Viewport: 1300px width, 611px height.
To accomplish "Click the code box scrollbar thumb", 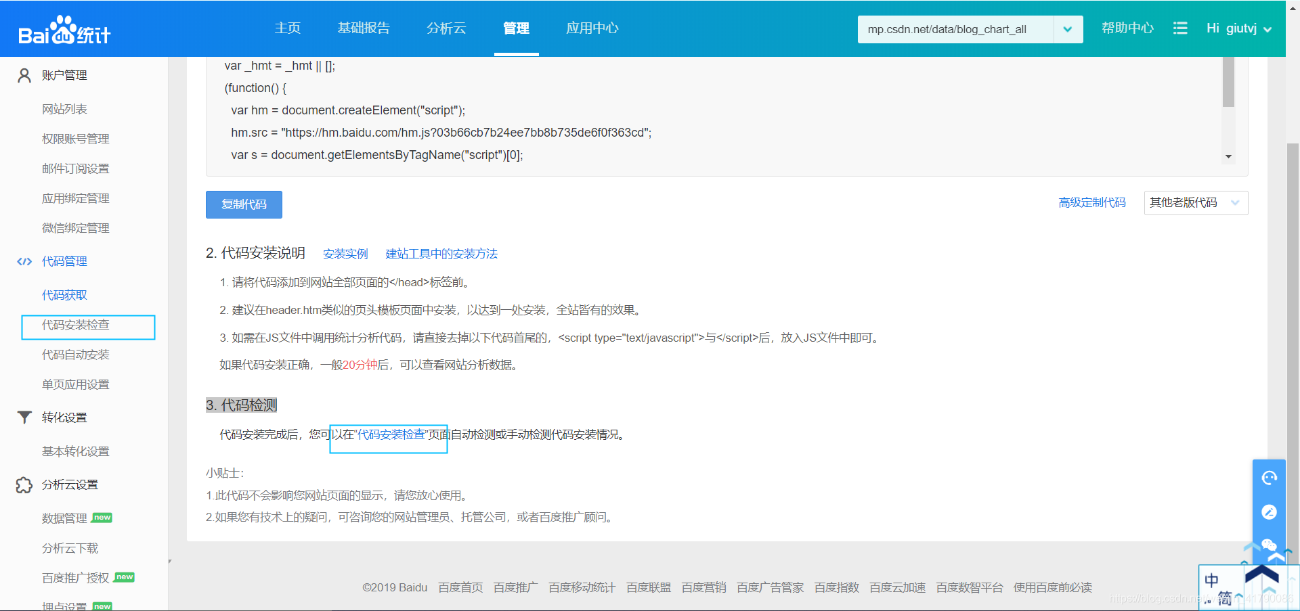I will [x=1228, y=81].
